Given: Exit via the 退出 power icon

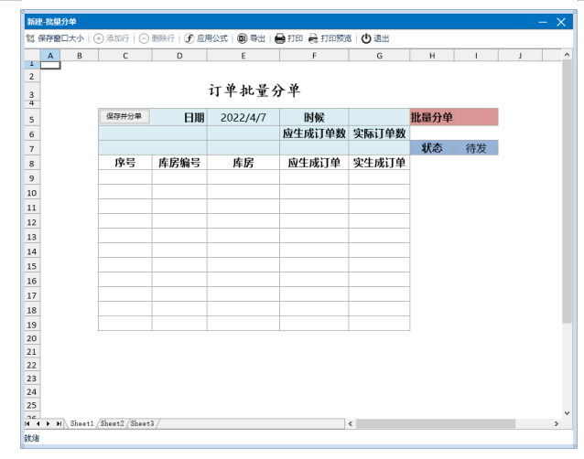Looking at the screenshot, I should point(366,38).
